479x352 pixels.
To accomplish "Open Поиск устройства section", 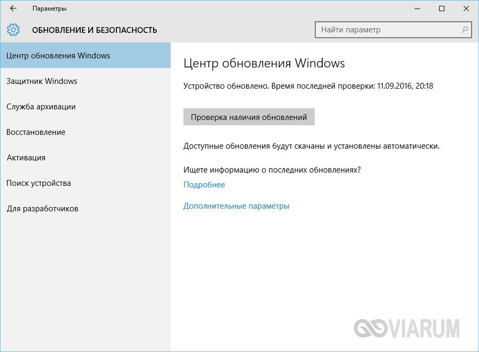I will (85, 183).
